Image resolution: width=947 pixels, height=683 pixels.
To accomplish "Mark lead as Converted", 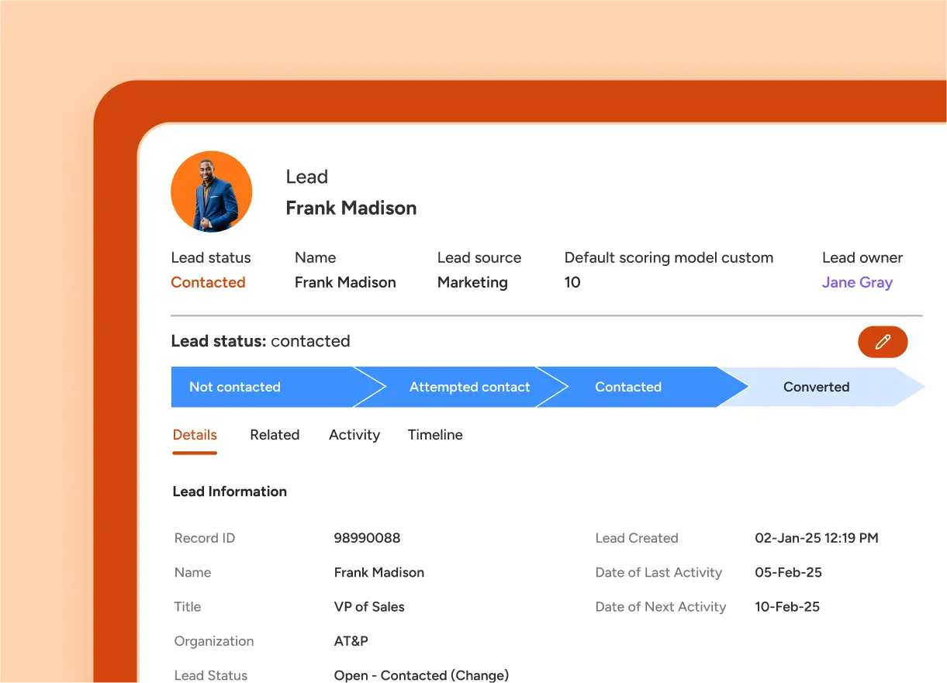I will [816, 387].
